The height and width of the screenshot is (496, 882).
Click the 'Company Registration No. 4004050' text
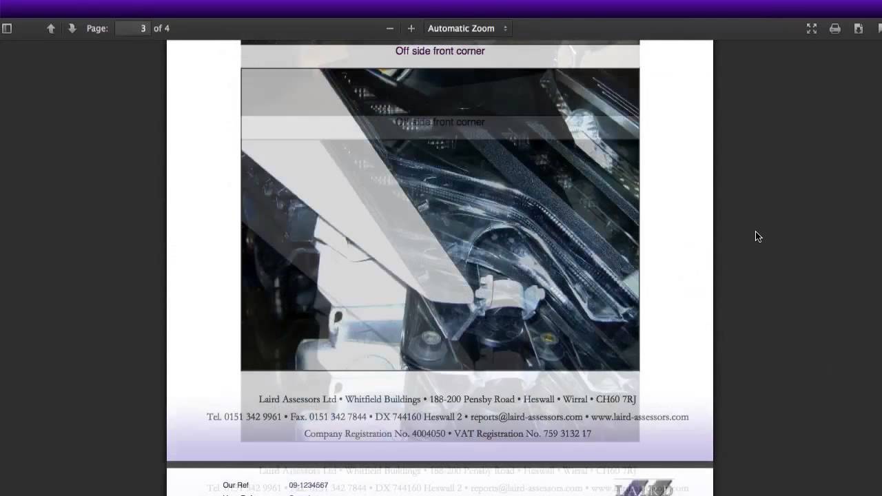375,434
